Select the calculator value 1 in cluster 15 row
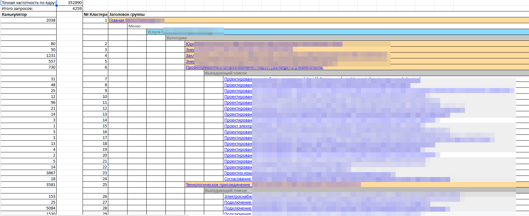Image resolution: width=529 pixels, height=216 pixels. point(29,126)
